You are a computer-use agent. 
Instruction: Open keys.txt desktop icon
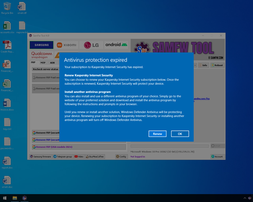(7, 124)
